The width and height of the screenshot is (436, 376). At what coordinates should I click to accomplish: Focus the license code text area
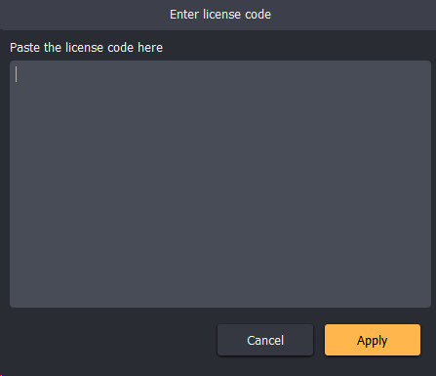pyautogui.click(x=220, y=184)
